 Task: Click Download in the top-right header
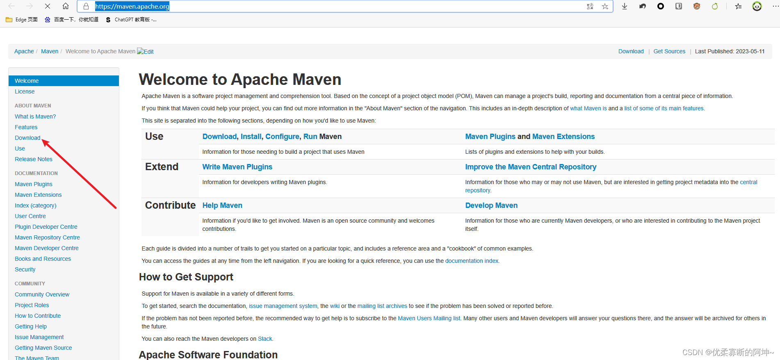(631, 51)
